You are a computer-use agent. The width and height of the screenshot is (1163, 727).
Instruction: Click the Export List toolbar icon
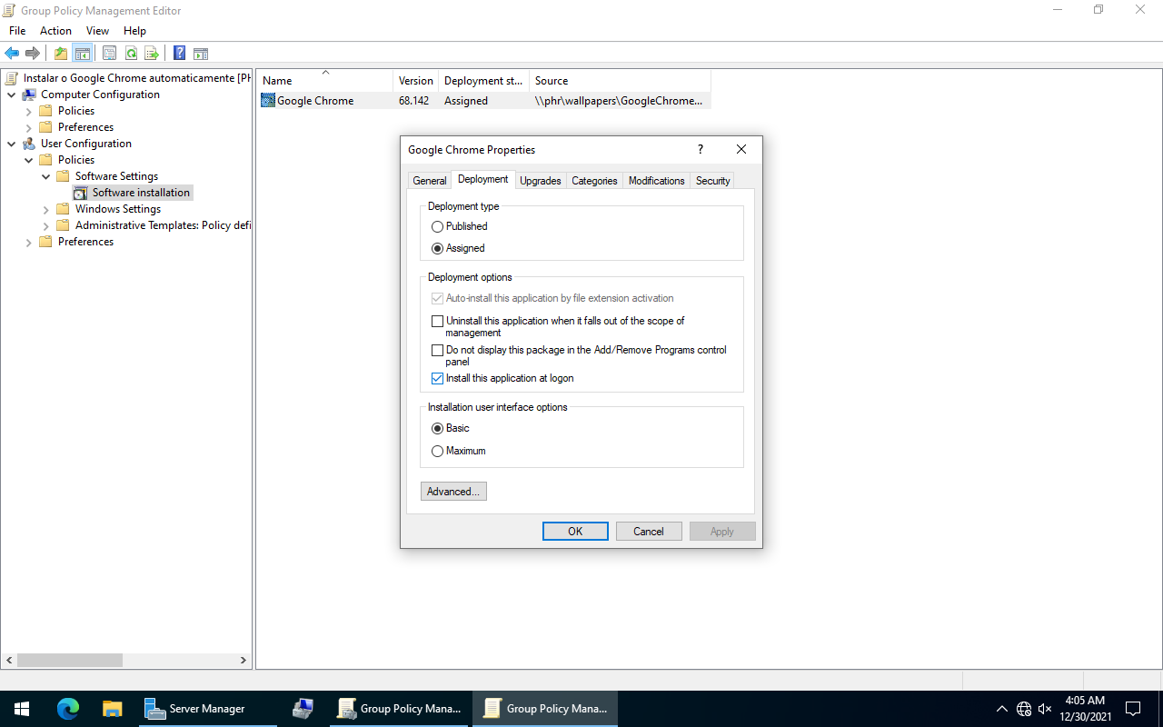(x=152, y=54)
